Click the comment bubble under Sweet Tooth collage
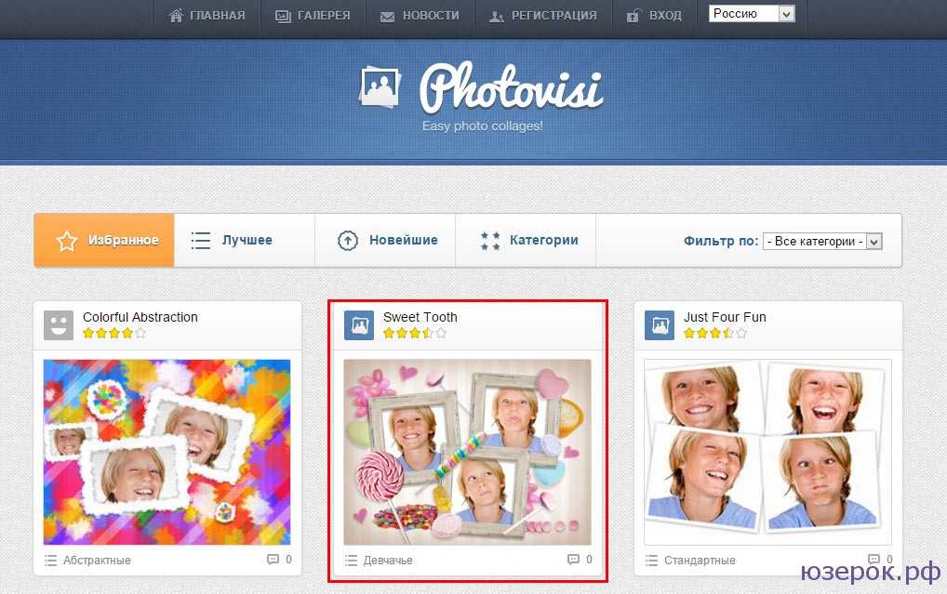The width and height of the screenshot is (947, 594). point(573,560)
